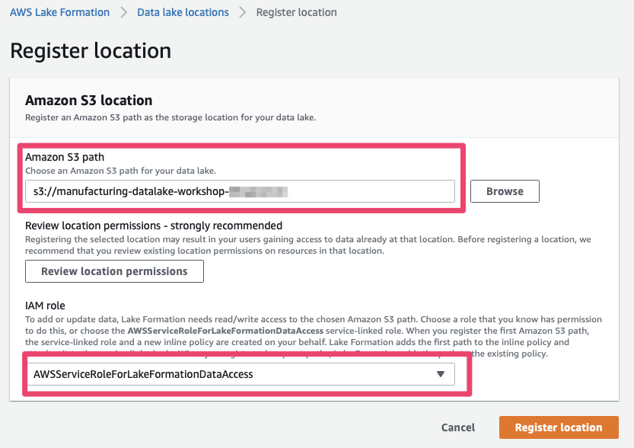Click the dropdown arrow in IAM role selector

coord(440,374)
